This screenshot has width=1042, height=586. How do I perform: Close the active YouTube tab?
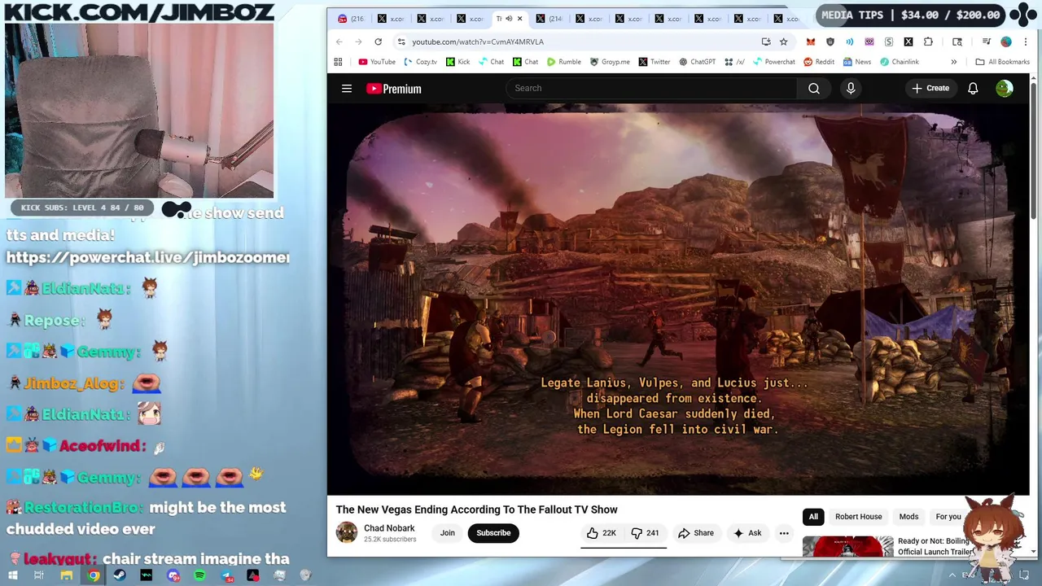[x=520, y=19]
